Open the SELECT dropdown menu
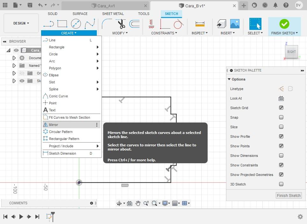307x224 pixels. point(255,33)
